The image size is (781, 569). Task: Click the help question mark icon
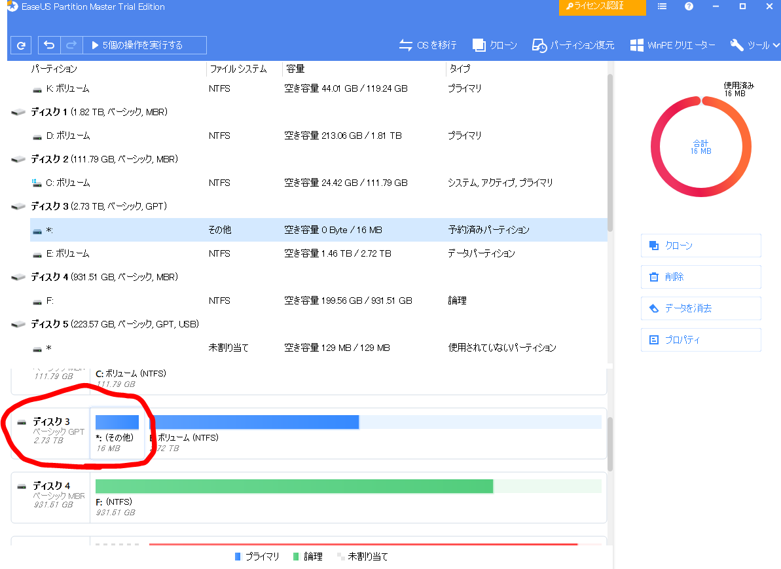click(x=689, y=7)
